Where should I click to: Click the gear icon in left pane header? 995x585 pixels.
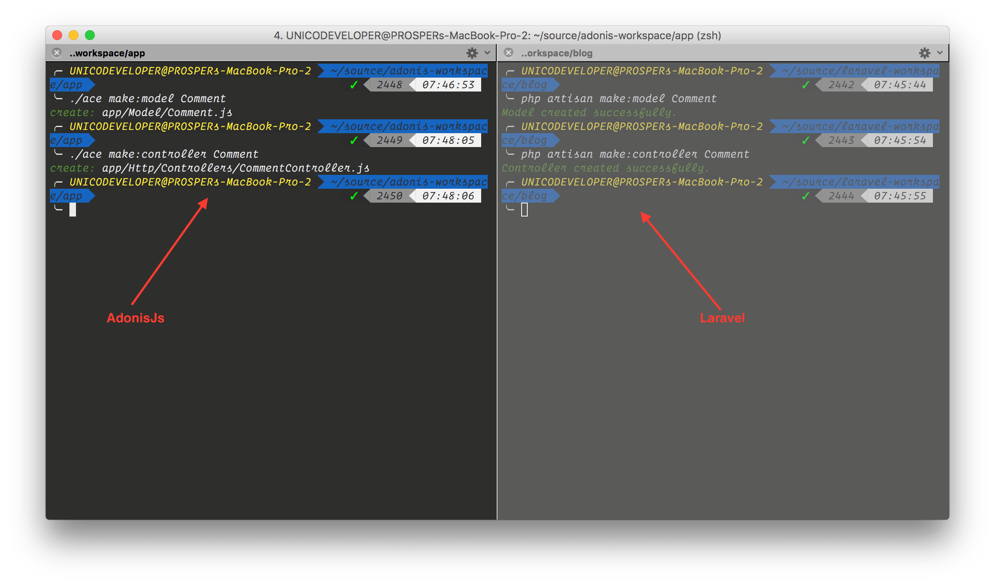click(x=472, y=53)
